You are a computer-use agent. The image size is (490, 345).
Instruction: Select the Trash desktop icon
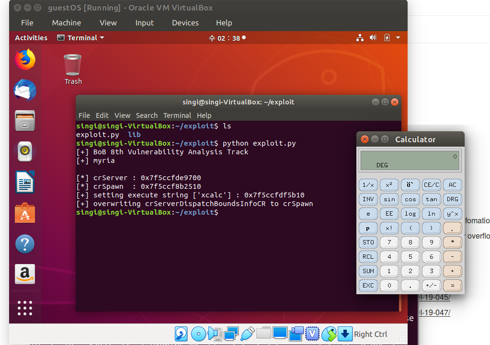(73, 69)
